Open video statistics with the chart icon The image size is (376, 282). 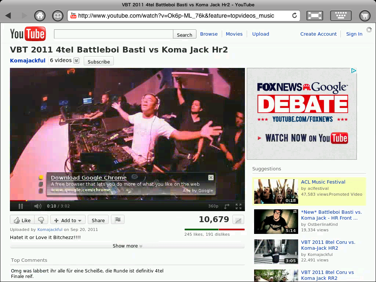pyautogui.click(x=238, y=220)
